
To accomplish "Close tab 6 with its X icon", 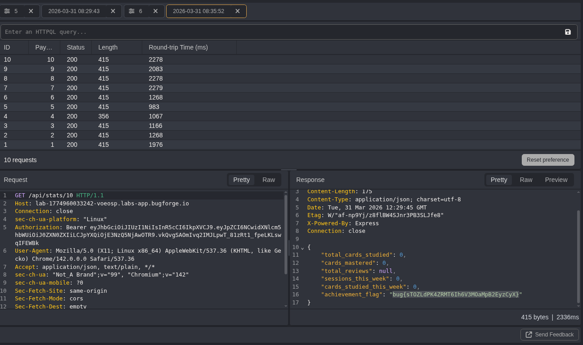I will 155,11.
